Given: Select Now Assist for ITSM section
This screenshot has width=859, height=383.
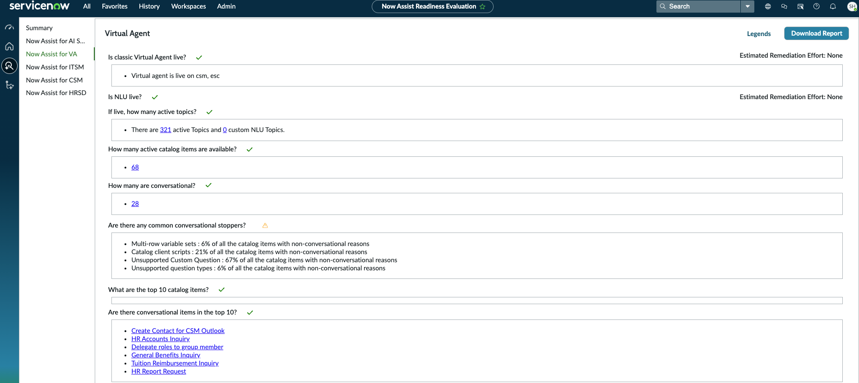Looking at the screenshot, I should [x=55, y=67].
